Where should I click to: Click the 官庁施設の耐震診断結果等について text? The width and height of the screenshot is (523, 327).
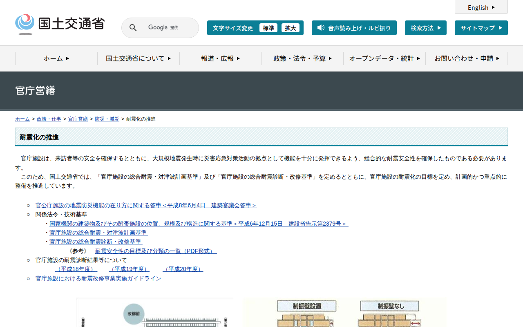[x=81, y=260]
